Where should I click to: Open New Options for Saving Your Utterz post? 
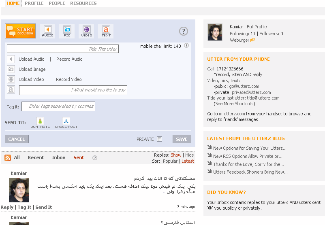pyautogui.click(x=250, y=148)
